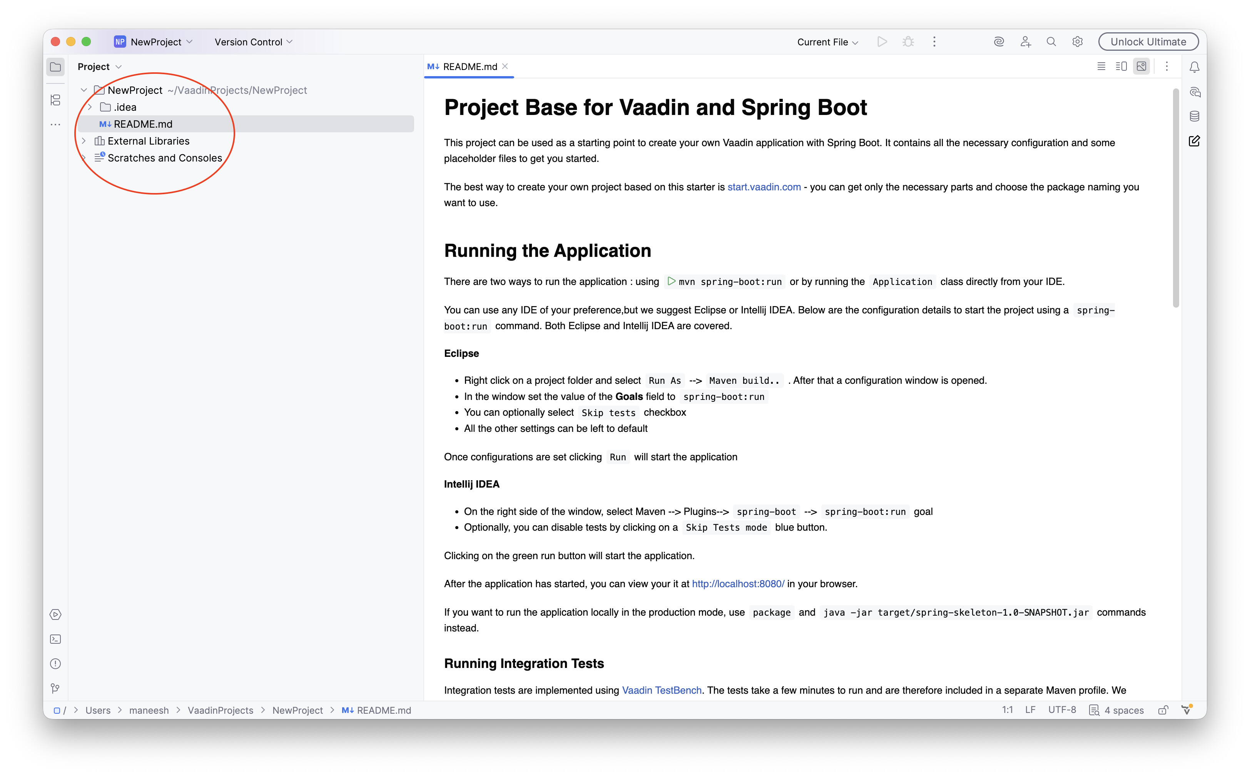Click the editor vertical scrollbar
1250x776 pixels.
[1176, 198]
